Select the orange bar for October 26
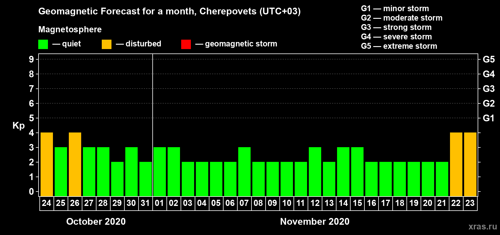Viewport: 500px width, 235px height. (x=75, y=164)
